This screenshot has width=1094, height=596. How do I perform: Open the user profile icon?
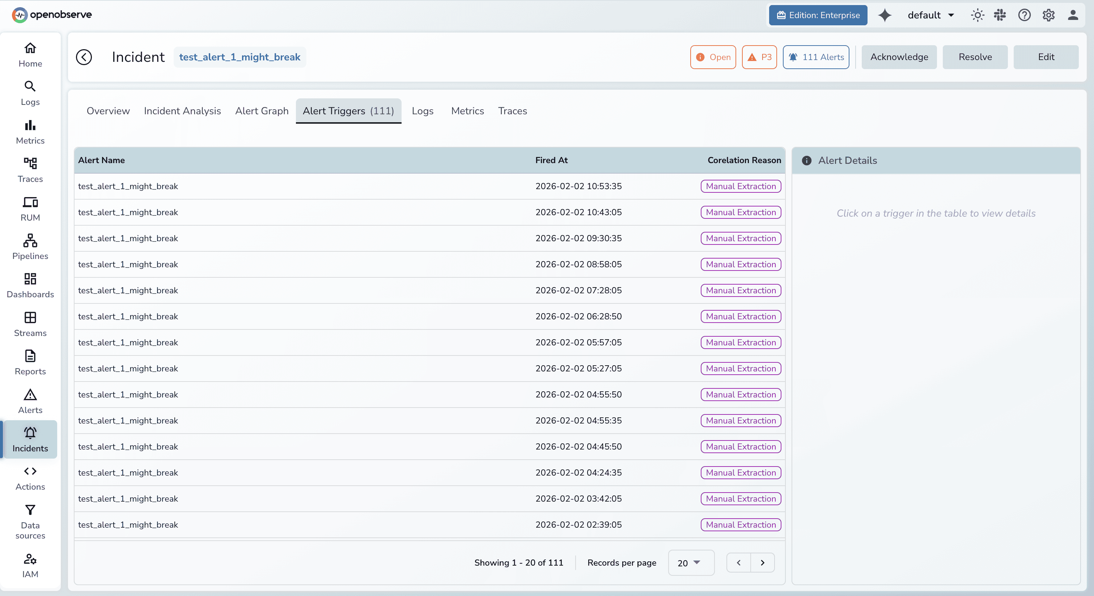click(1073, 15)
